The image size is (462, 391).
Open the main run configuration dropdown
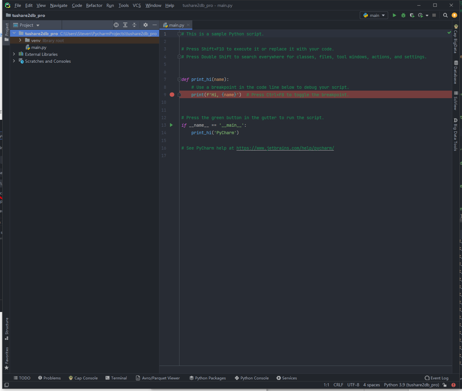pos(374,15)
